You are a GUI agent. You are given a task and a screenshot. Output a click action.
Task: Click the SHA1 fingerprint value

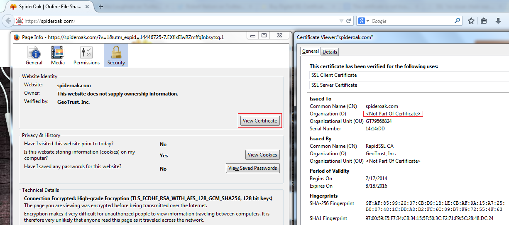coord(429,218)
